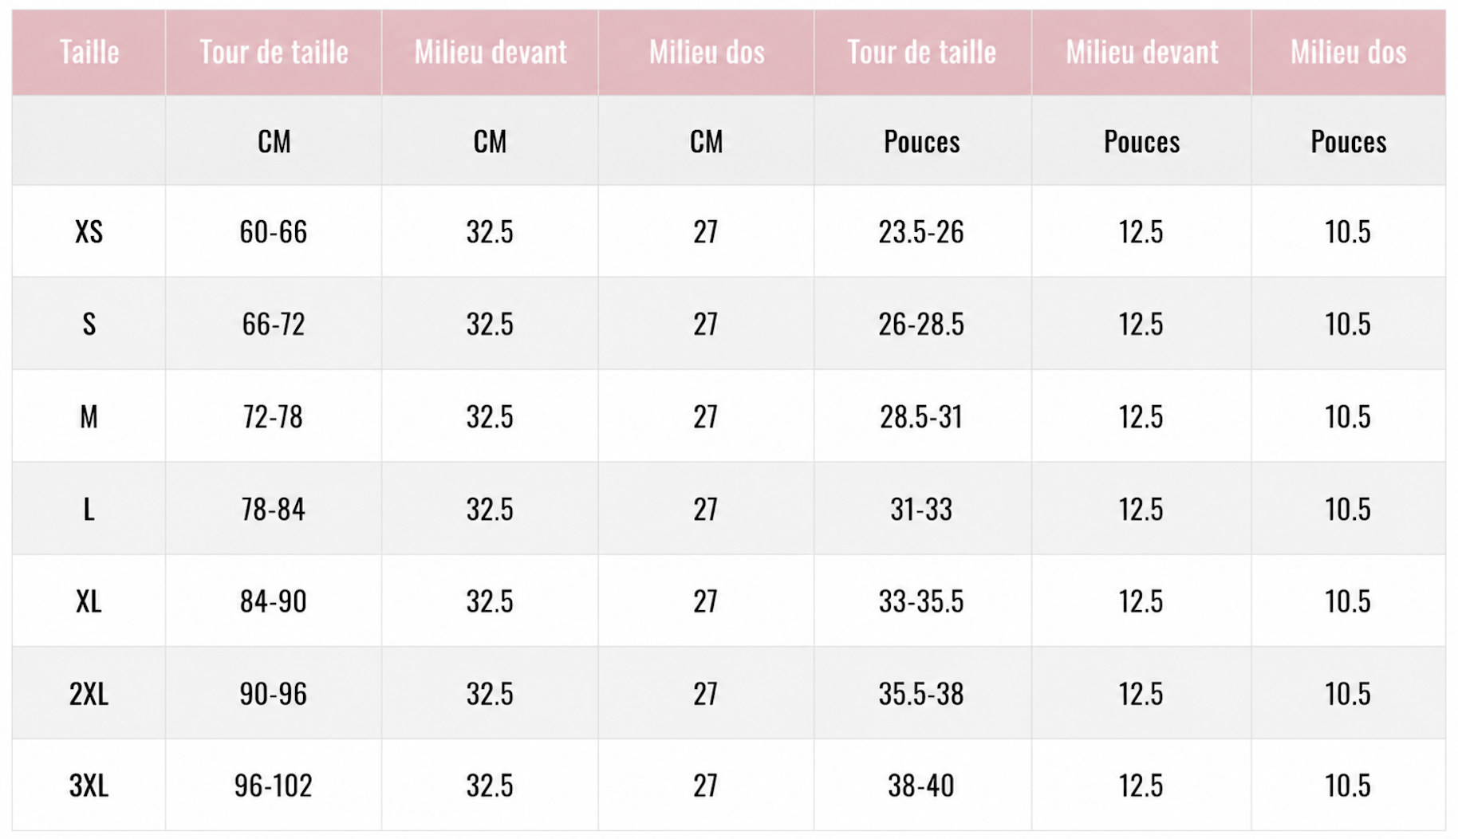Select the 23.5-26 inches cell

[922, 232]
